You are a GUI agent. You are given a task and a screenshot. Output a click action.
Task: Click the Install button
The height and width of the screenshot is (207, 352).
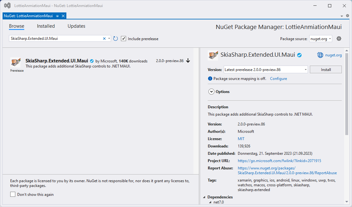point(326,69)
